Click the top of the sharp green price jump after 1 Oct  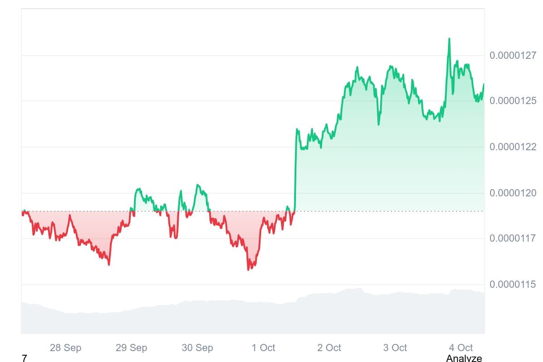297,129
